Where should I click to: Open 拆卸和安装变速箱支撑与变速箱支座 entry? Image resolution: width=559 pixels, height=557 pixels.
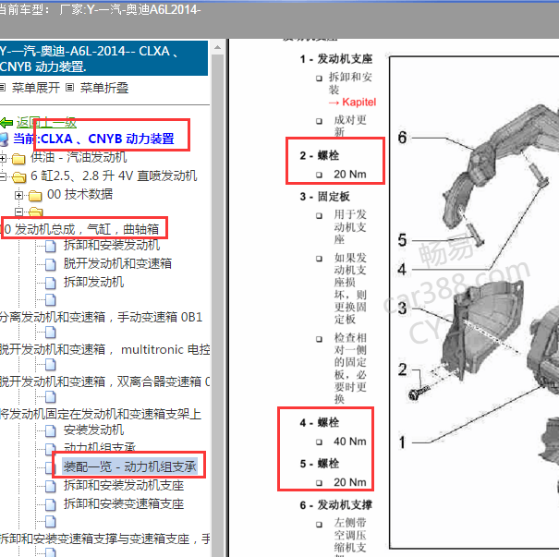[104, 539]
